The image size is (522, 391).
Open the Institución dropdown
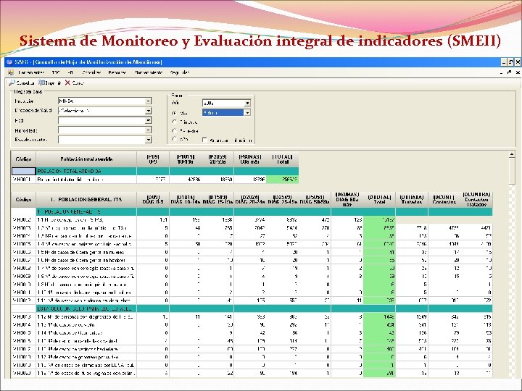click(x=149, y=101)
